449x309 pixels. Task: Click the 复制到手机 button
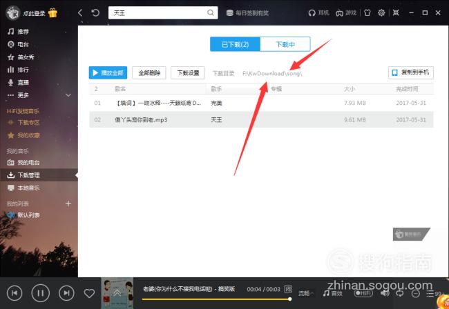pos(411,72)
